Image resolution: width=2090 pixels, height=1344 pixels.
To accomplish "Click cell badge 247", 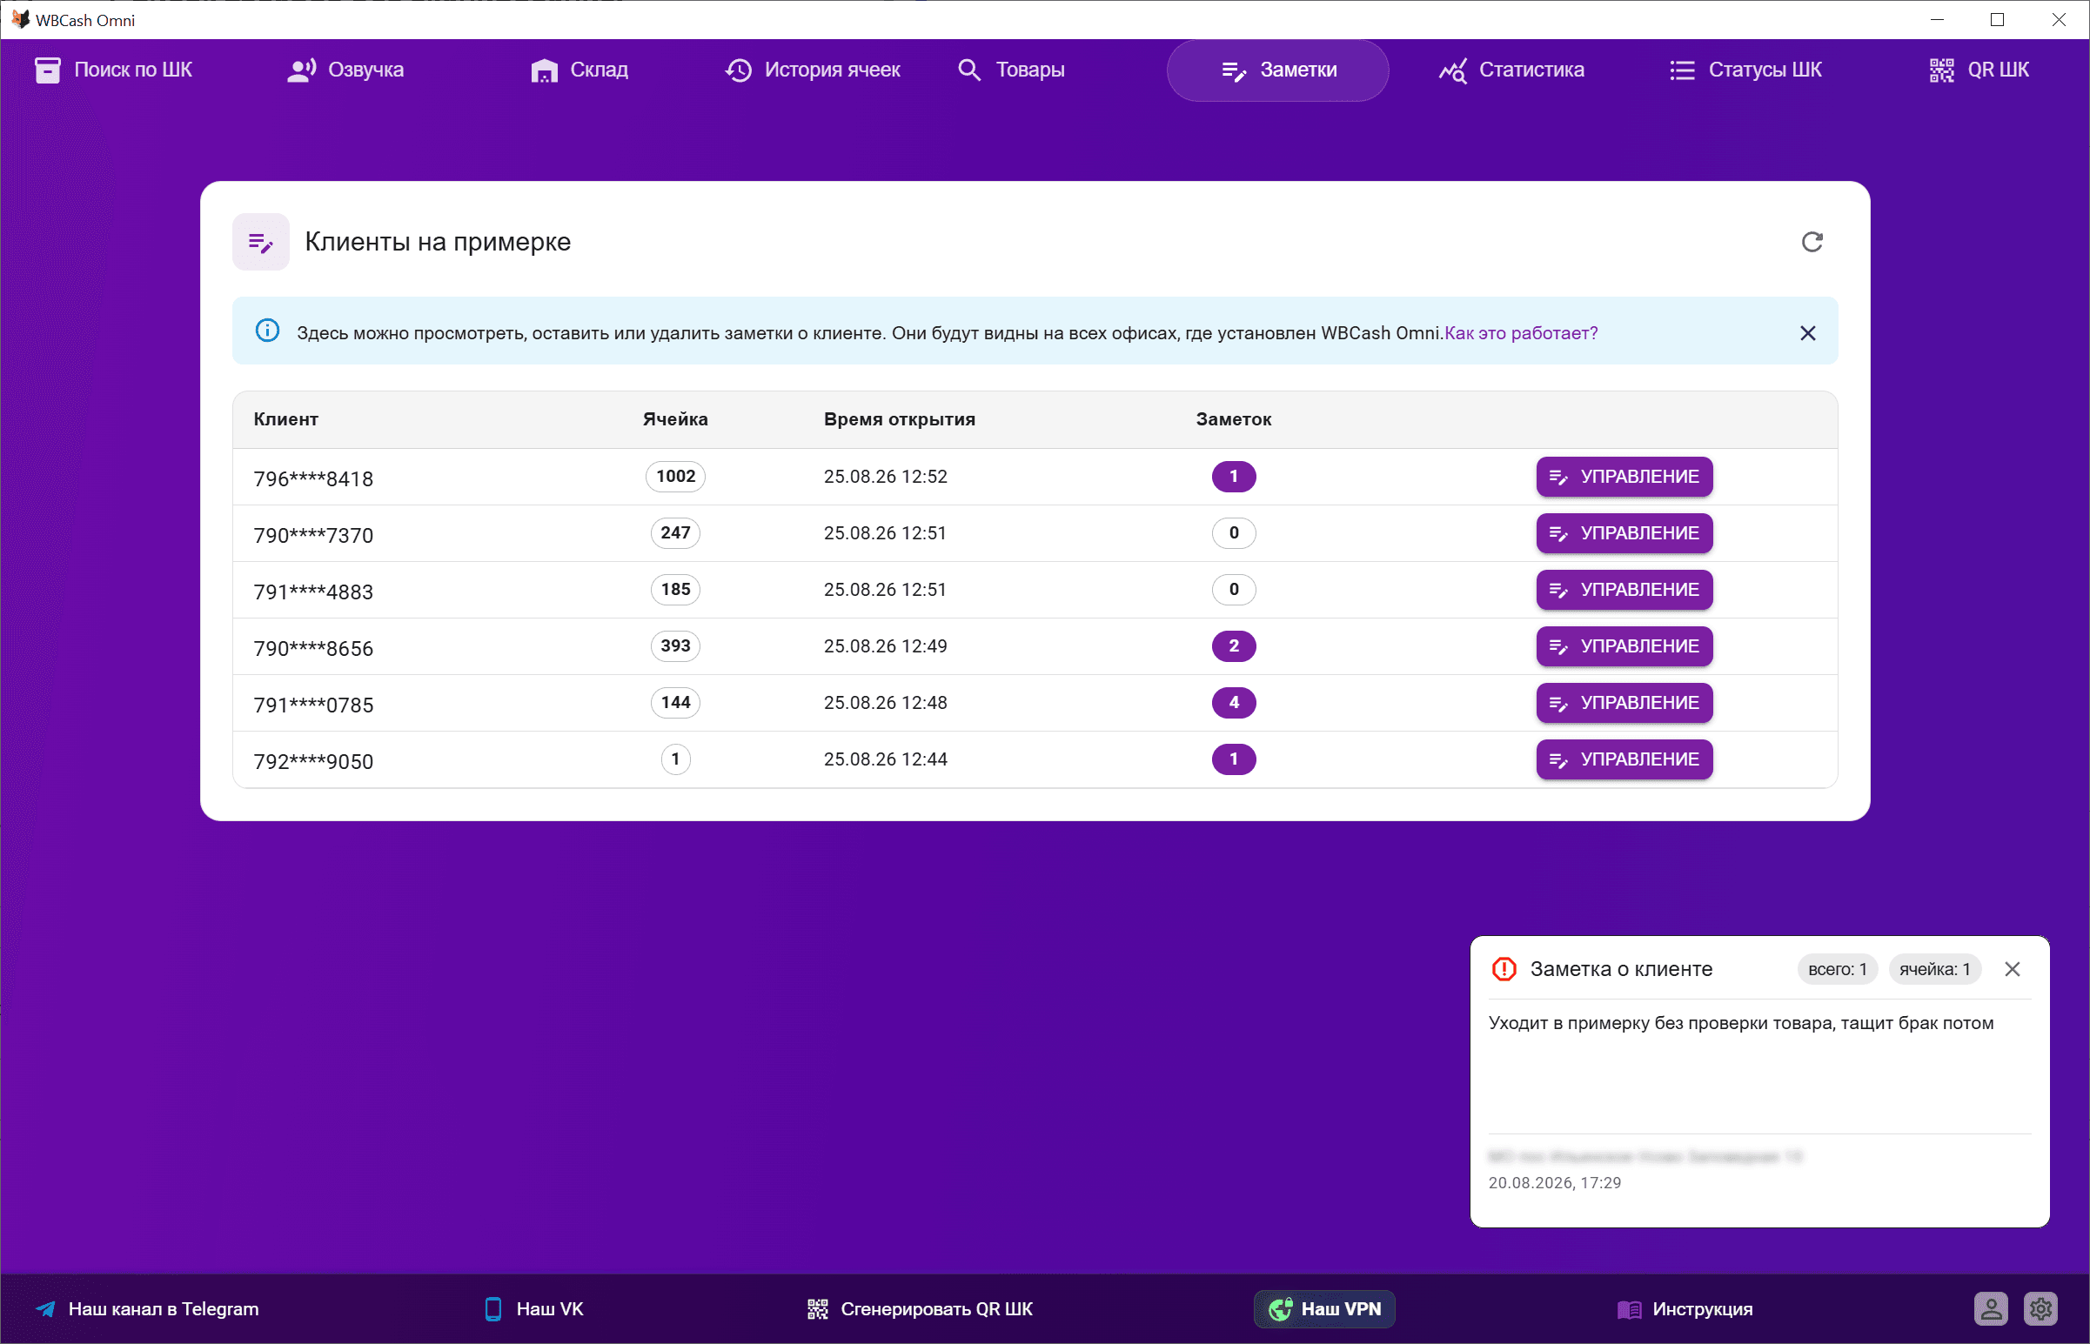I will click(675, 533).
